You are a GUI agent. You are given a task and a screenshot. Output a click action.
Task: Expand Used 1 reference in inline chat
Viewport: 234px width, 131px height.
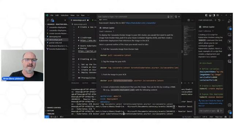click(x=106, y=31)
